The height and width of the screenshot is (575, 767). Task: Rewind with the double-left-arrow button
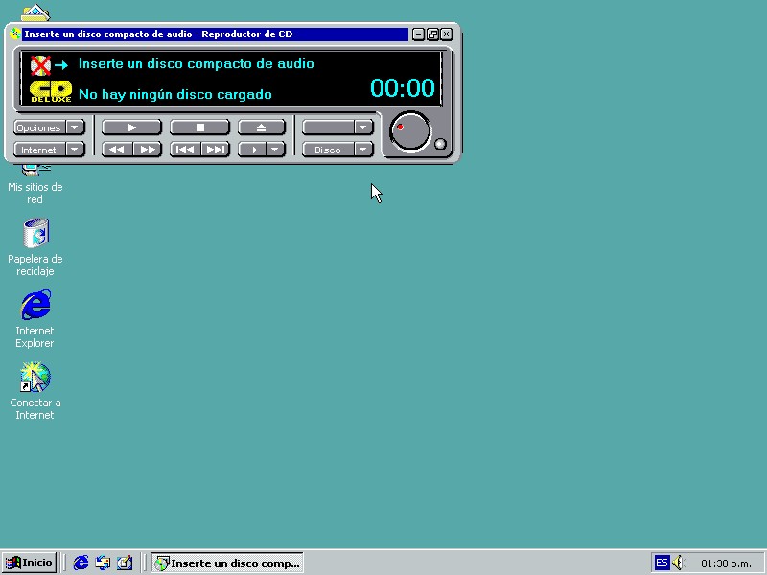click(117, 149)
